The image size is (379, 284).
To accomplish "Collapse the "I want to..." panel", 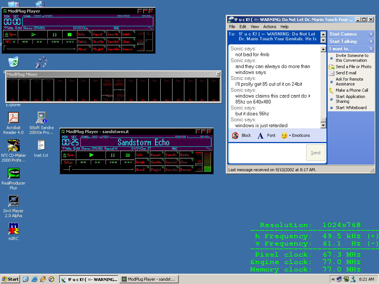I will coord(371,49).
